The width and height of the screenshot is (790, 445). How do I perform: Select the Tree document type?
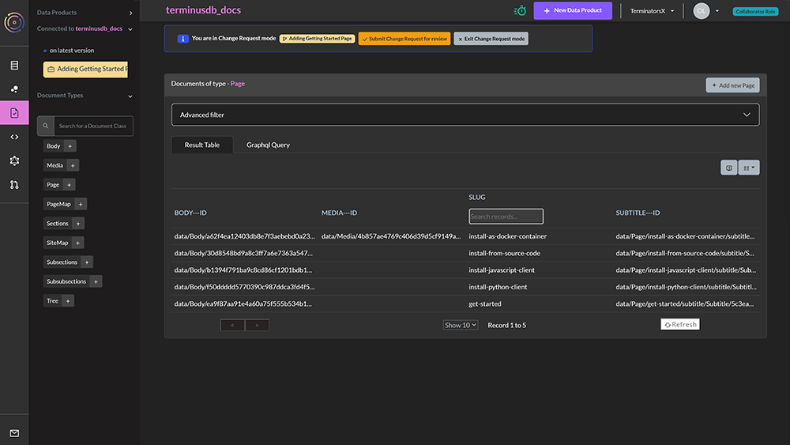tap(52, 301)
